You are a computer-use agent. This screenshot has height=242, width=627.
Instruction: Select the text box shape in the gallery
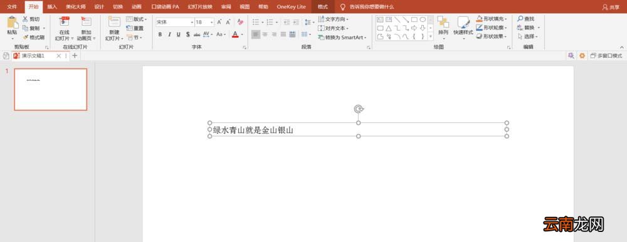pyautogui.click(x=380, y=19)
